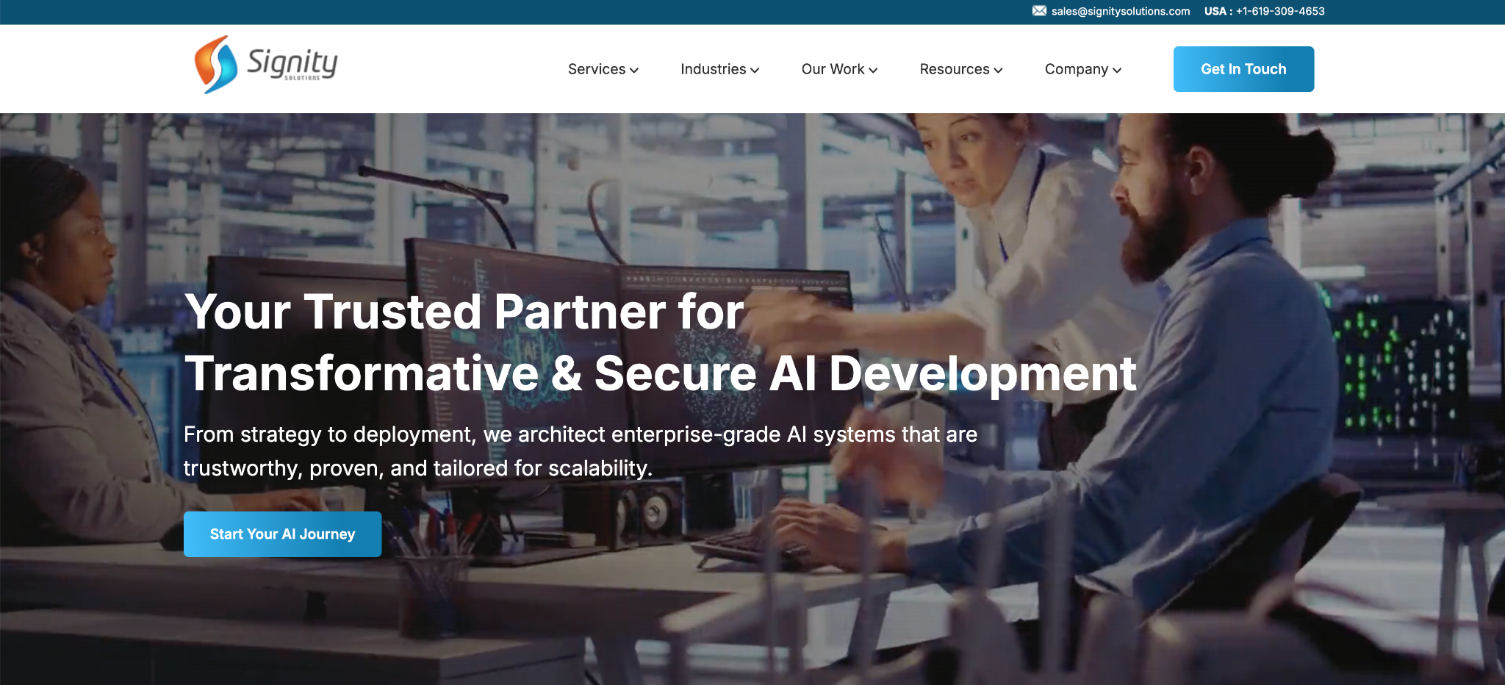Click Start Your AI Journey button
1505x685 pixels.
(282, 534)
